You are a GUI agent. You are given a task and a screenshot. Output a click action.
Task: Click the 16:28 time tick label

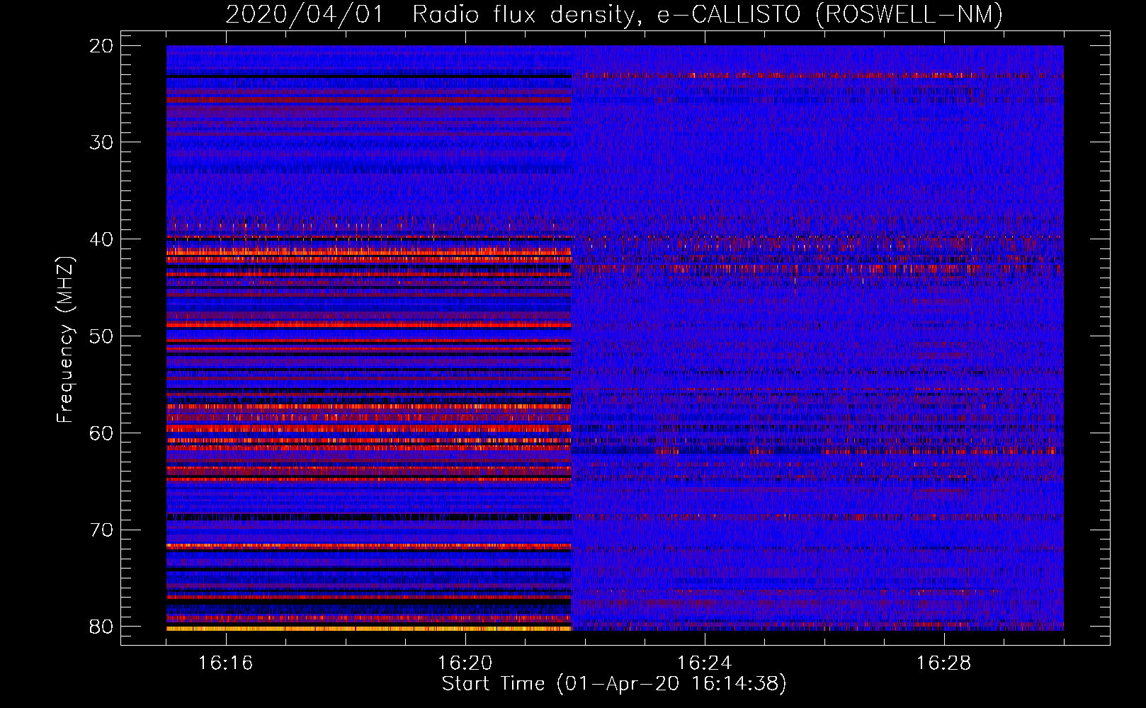944,663
